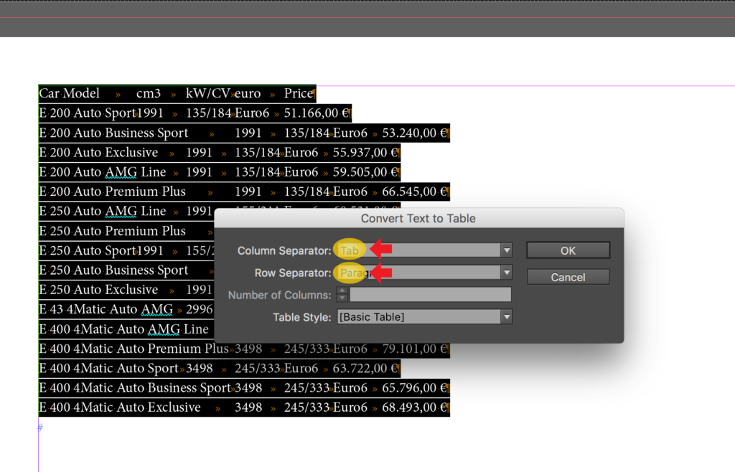Viewport: 735px width, 472px height.
Task: Click the down arrow of the Number of Columns stepper
Action: (342, 298)
